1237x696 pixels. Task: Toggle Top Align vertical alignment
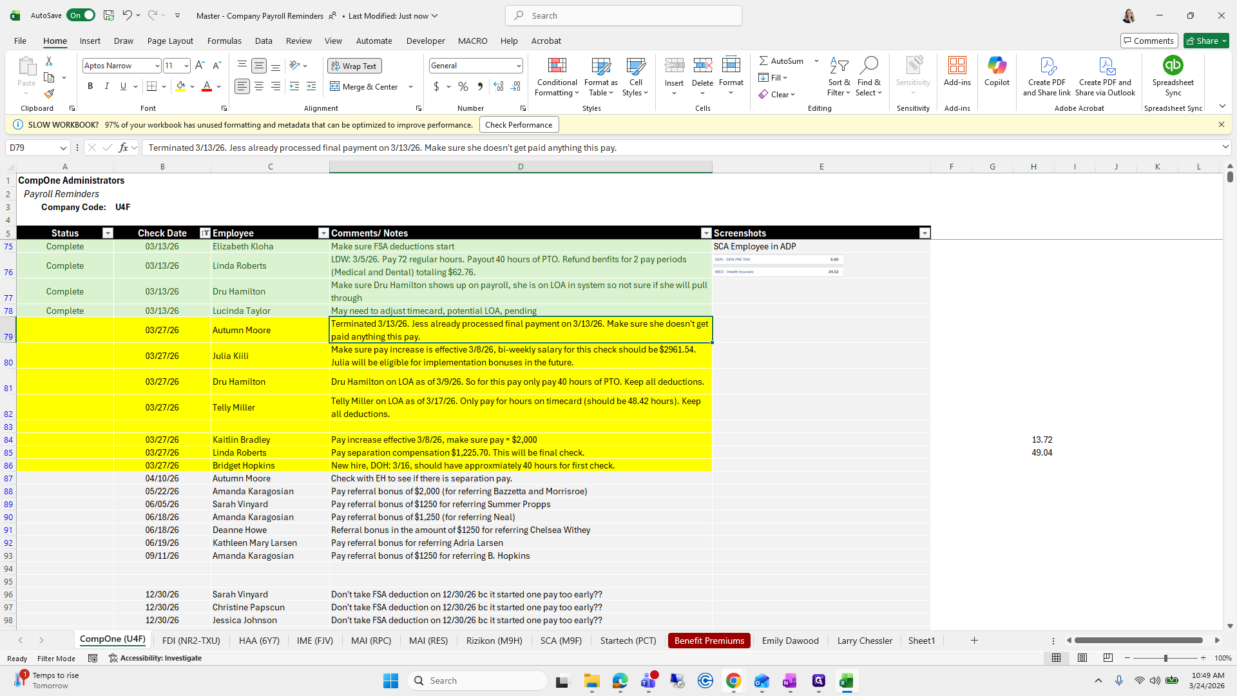242,66
